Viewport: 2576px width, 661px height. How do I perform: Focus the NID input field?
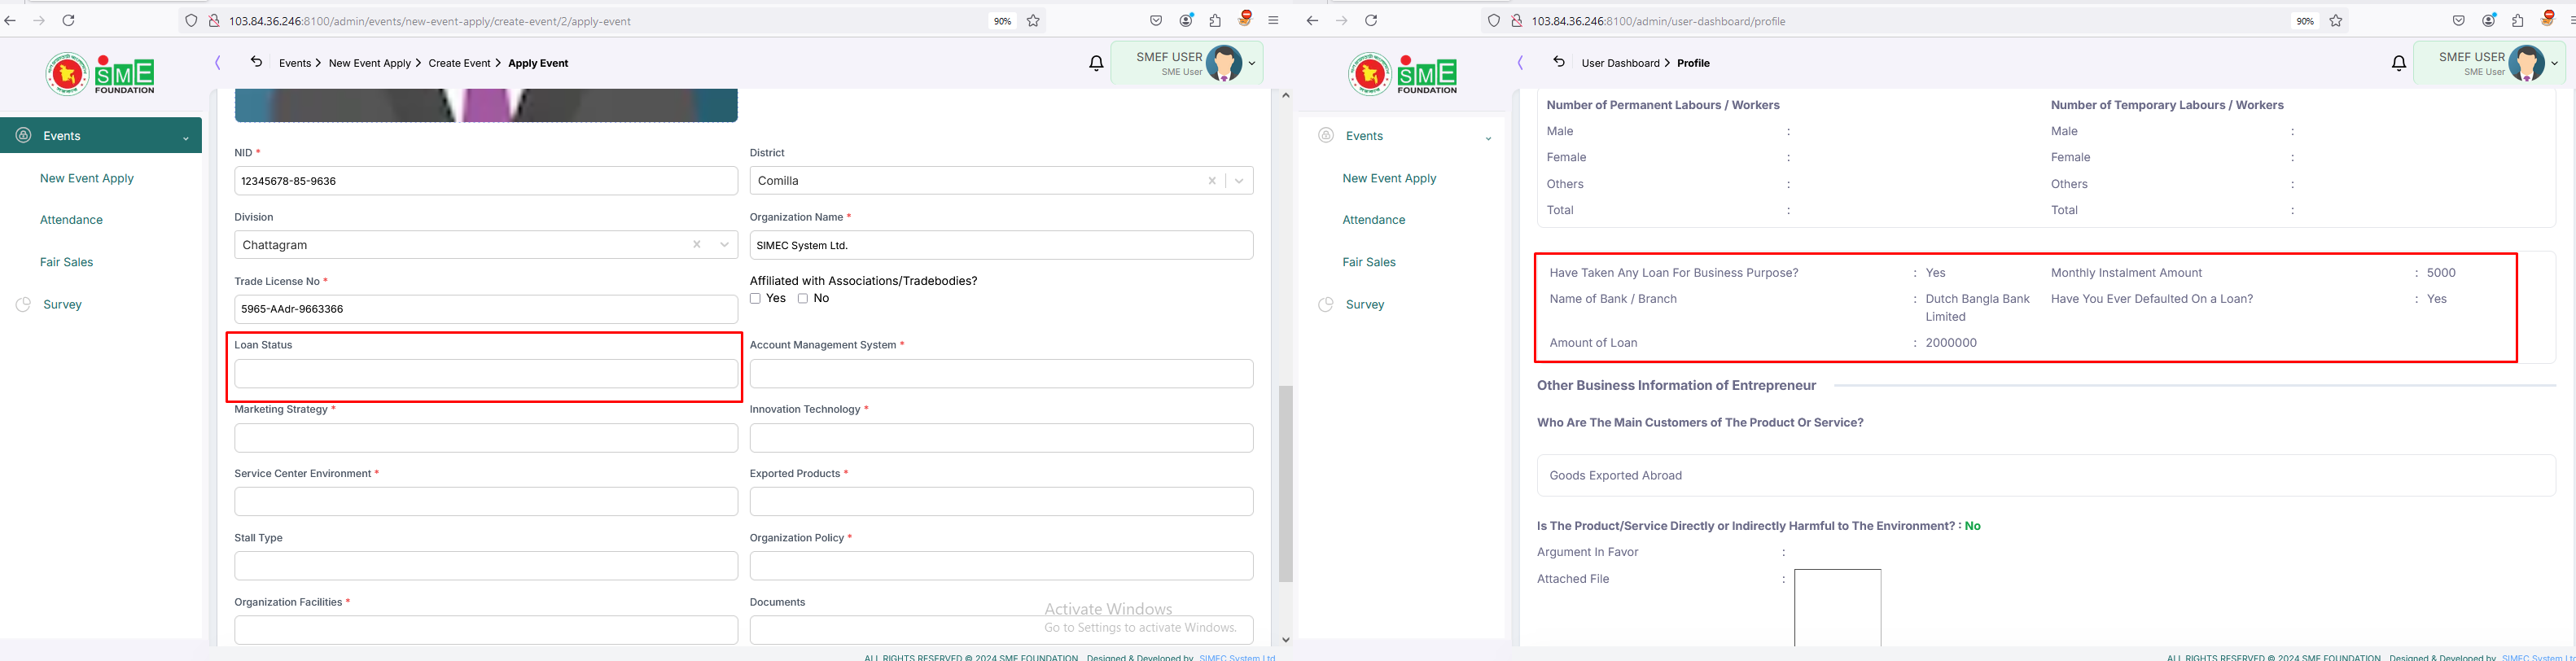(486, 181)
